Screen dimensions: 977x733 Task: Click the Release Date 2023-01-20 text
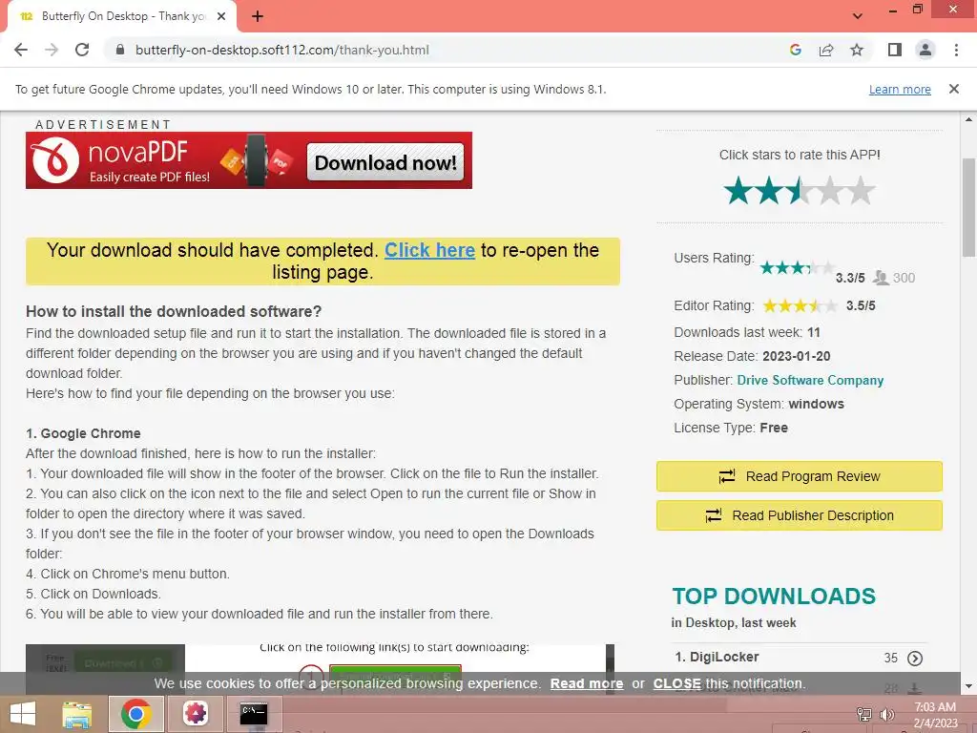click(752, 356)
